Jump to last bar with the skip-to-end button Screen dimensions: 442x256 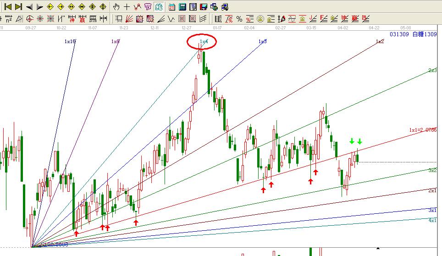[x=18, y=7]
